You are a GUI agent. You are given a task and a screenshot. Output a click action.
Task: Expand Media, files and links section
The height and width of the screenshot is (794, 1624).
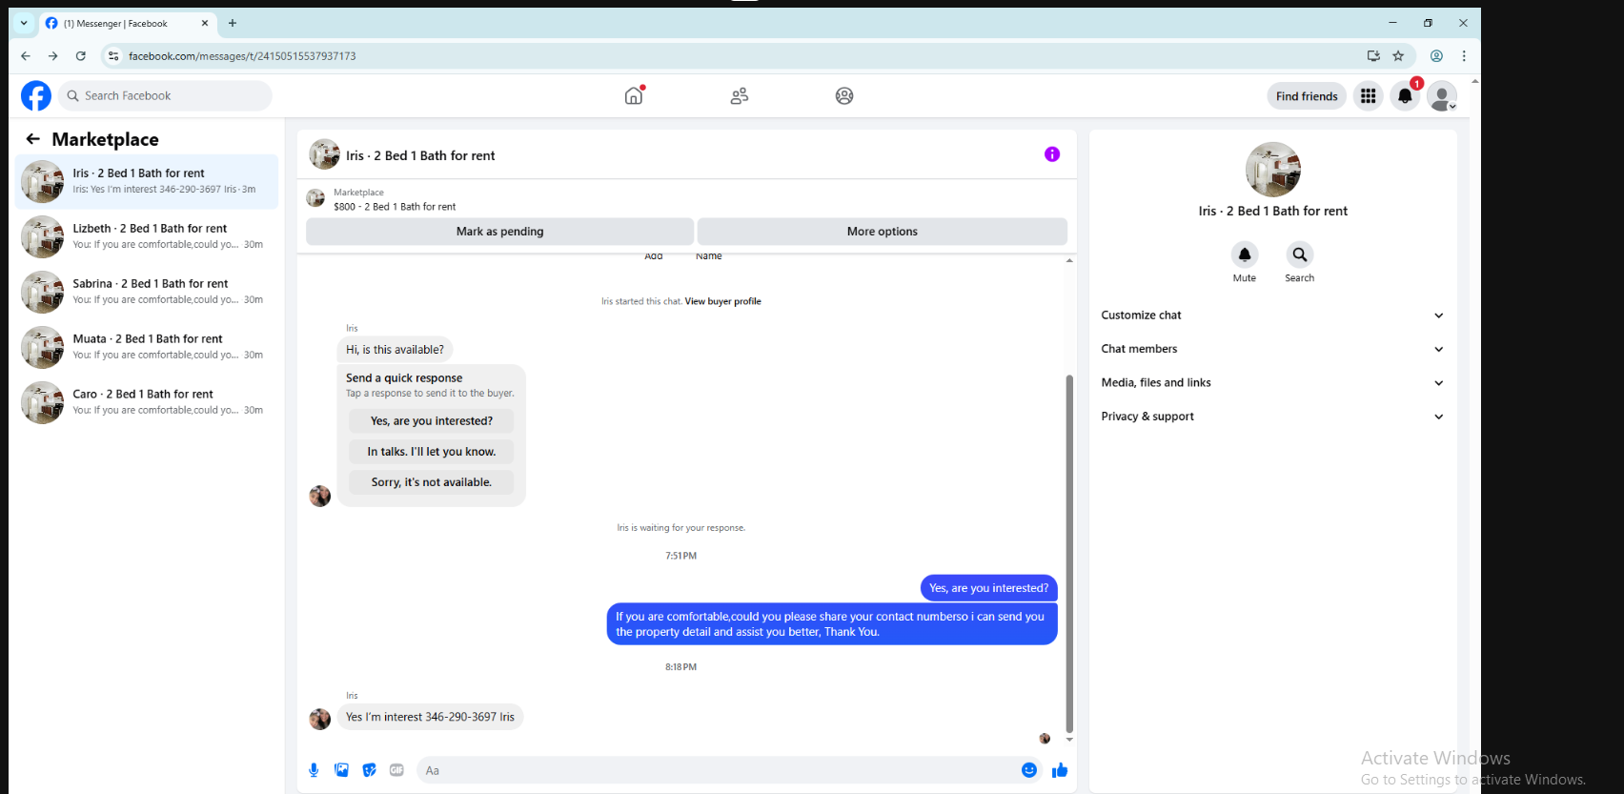[x=1272, y=383]
